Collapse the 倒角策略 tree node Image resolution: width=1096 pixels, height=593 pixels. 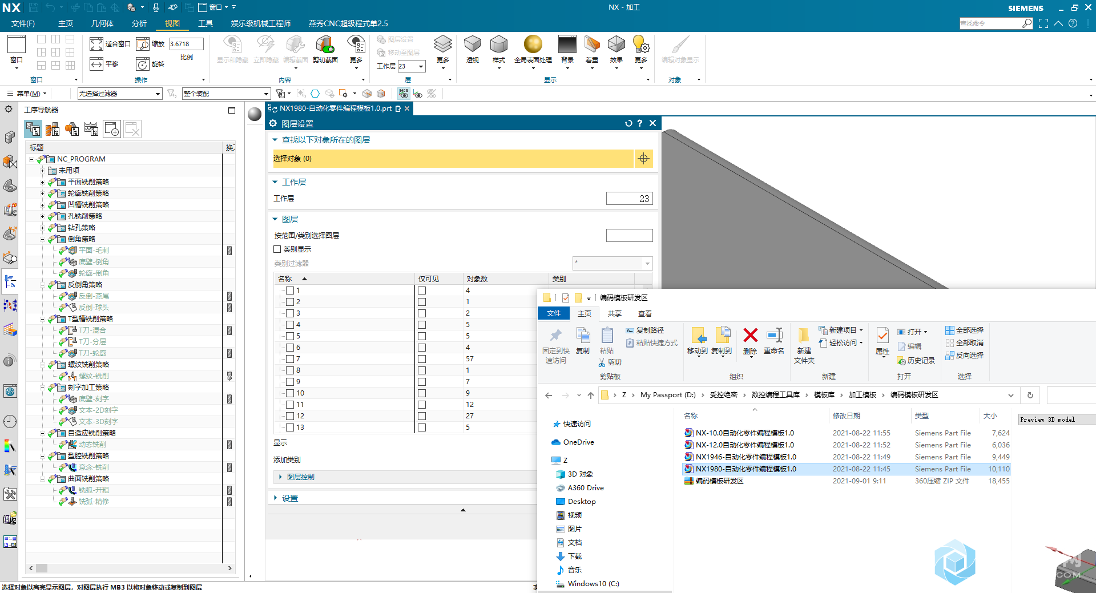click(42, 239)
